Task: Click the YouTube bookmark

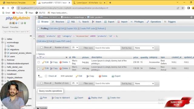Action: pos(18,13)
